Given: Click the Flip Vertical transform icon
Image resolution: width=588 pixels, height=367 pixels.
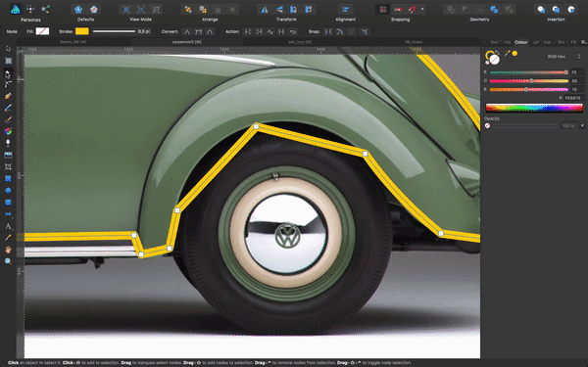Looking at the screenshot, I should [279, 10].
